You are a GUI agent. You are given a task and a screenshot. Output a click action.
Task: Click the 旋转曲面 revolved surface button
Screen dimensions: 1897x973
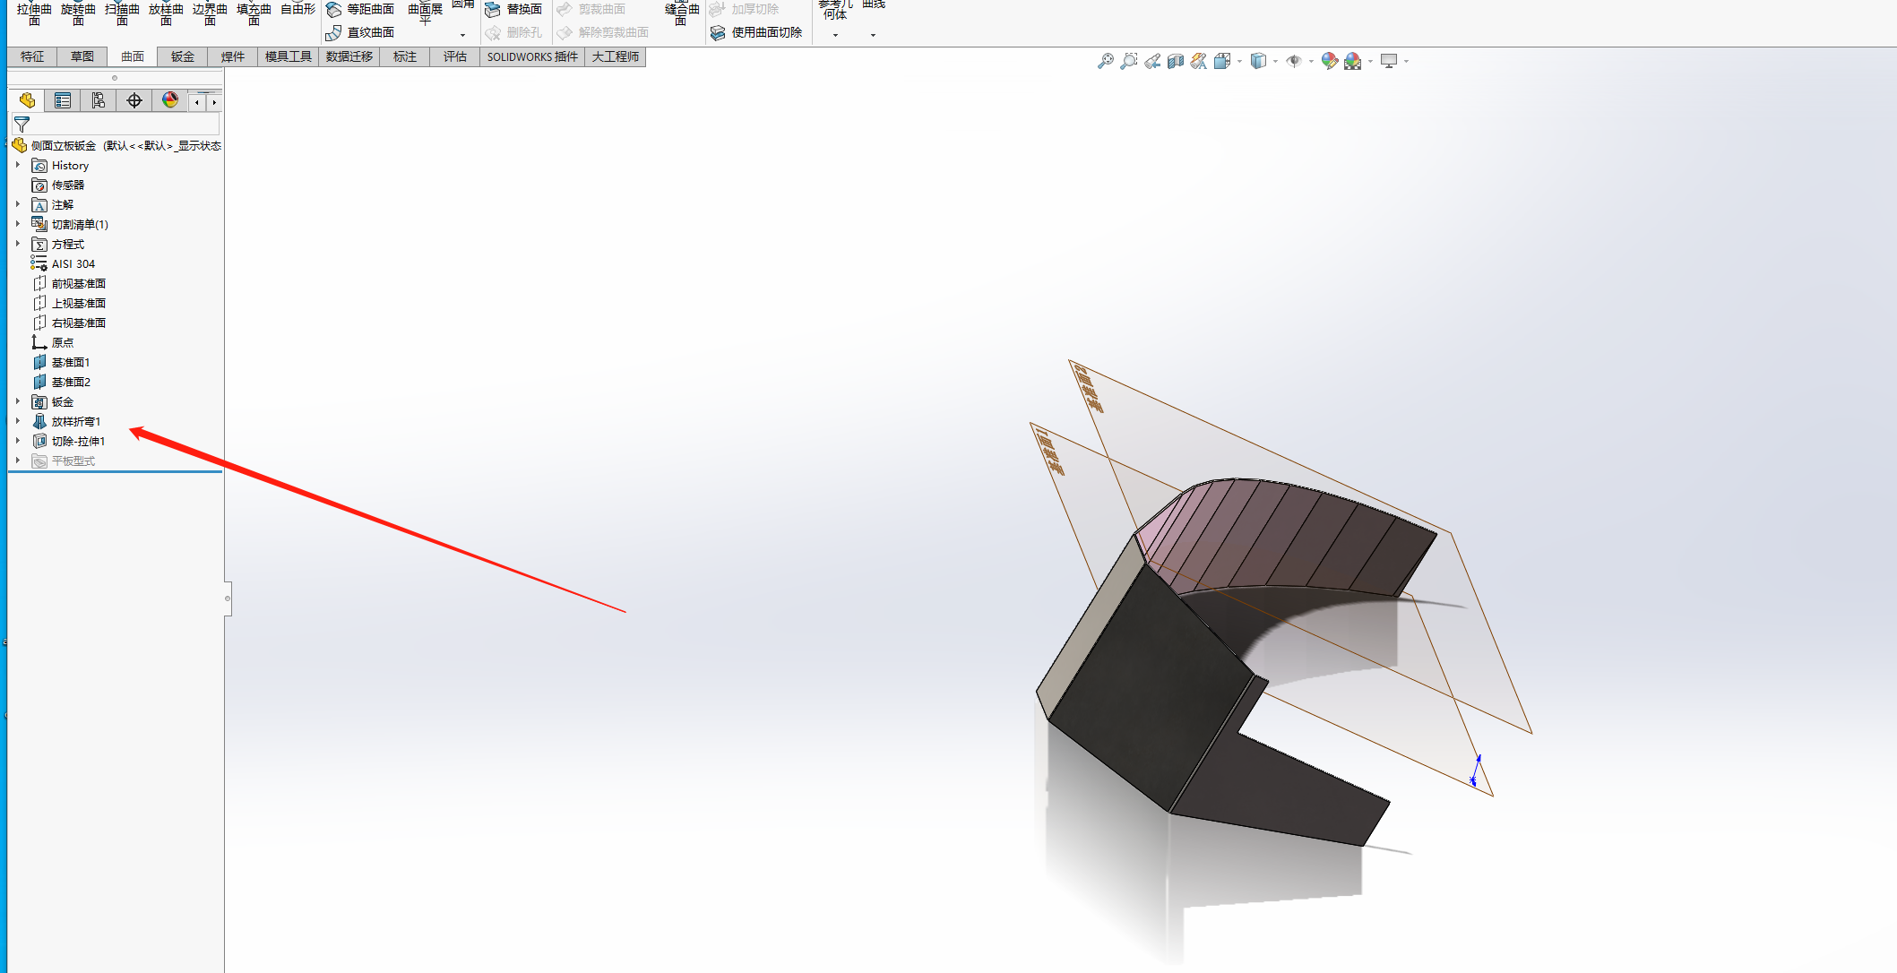point(78,13)
